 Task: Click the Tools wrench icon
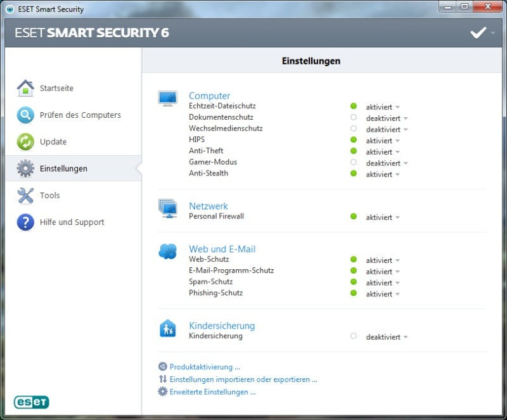[25, 195]
